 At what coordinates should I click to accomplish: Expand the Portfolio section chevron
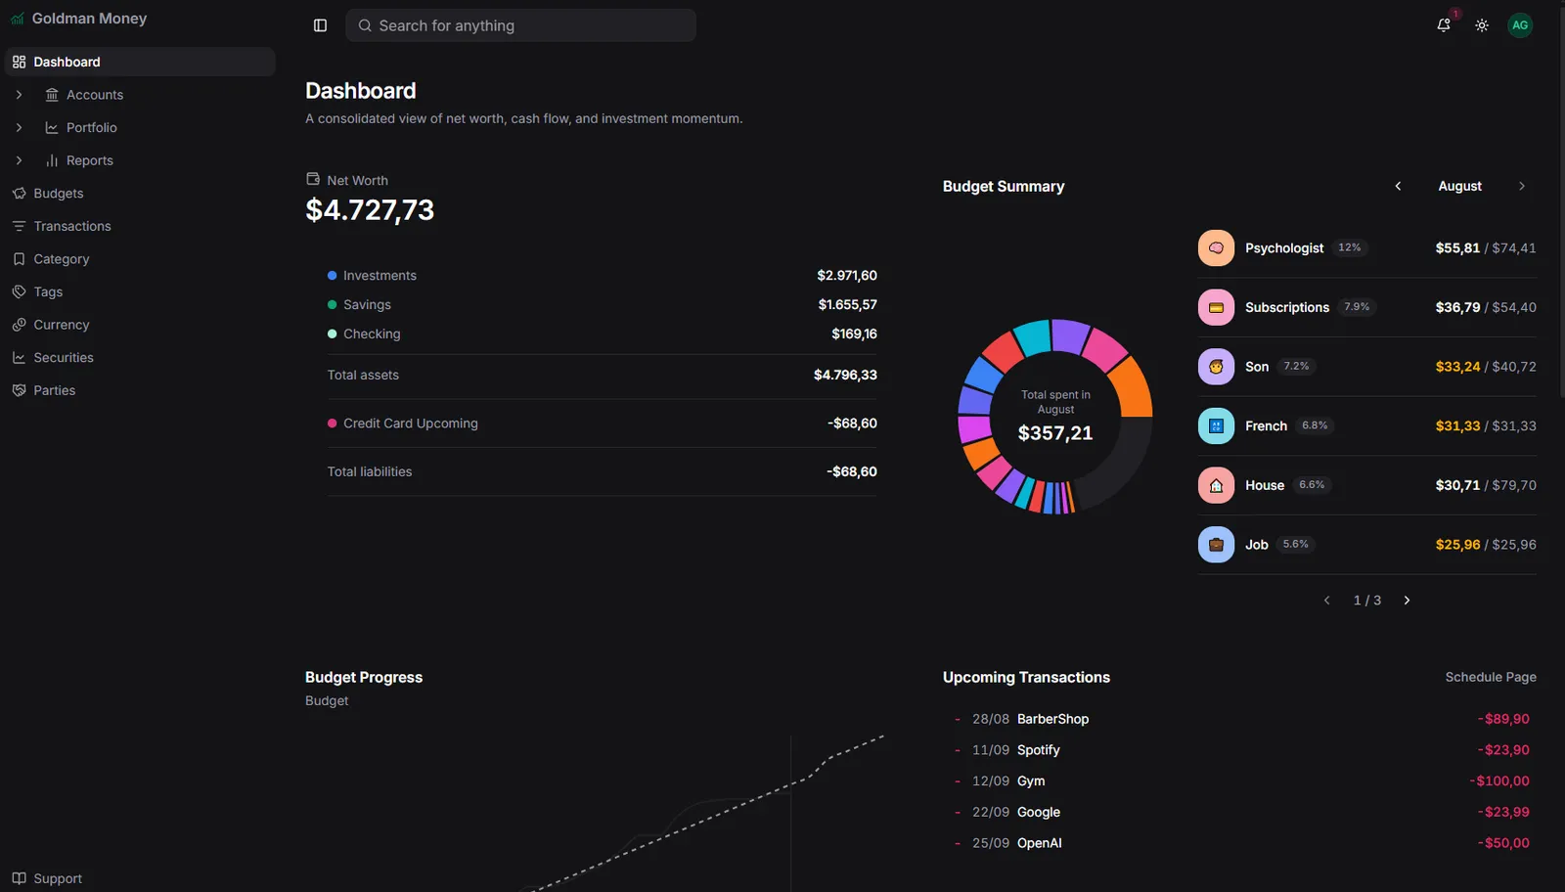(19, 127)
